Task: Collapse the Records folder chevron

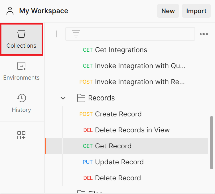Action: 63,98
